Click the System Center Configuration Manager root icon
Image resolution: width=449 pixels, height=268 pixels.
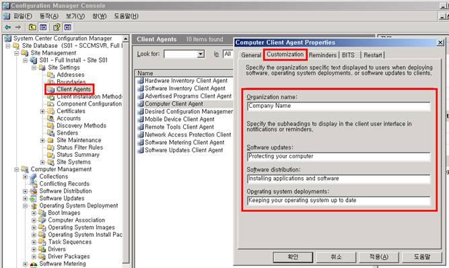8,38
